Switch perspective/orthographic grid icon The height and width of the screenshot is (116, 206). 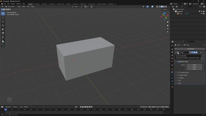tap(167, 32)
